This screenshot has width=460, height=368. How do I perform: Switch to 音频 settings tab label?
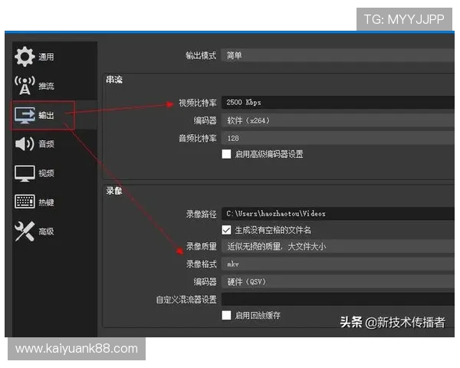[46, 144]
